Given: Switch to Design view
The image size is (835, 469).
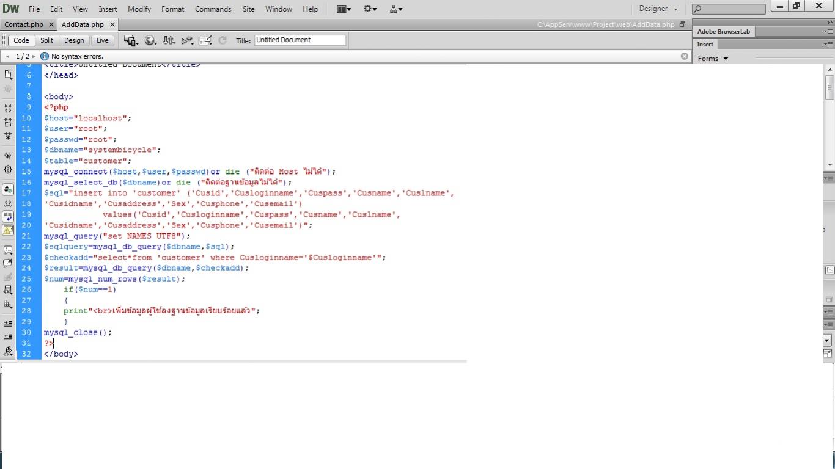Looking at the screenshot, I should tap(74, 40).
